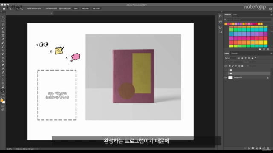
Task: Select the Eraser tool
Action: point(3,58)
